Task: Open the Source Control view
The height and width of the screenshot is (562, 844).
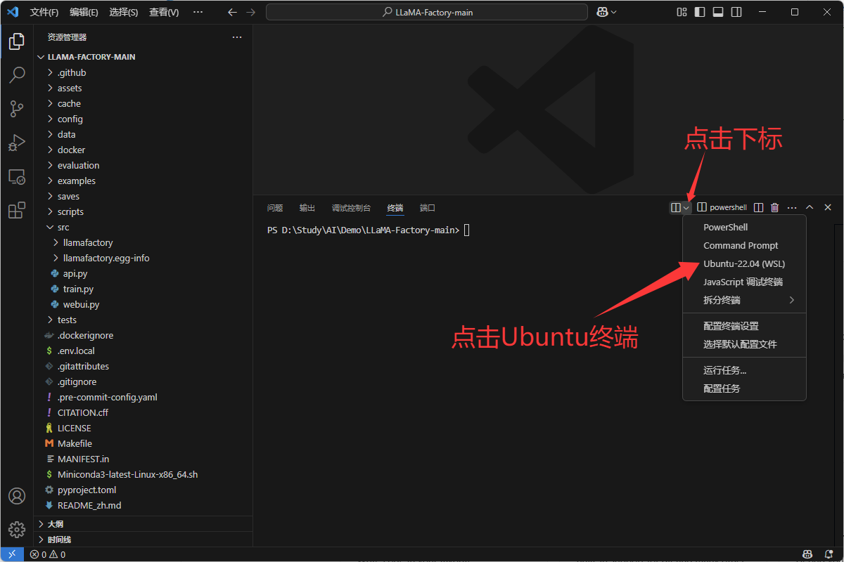Action: click(x=17, y=108)
